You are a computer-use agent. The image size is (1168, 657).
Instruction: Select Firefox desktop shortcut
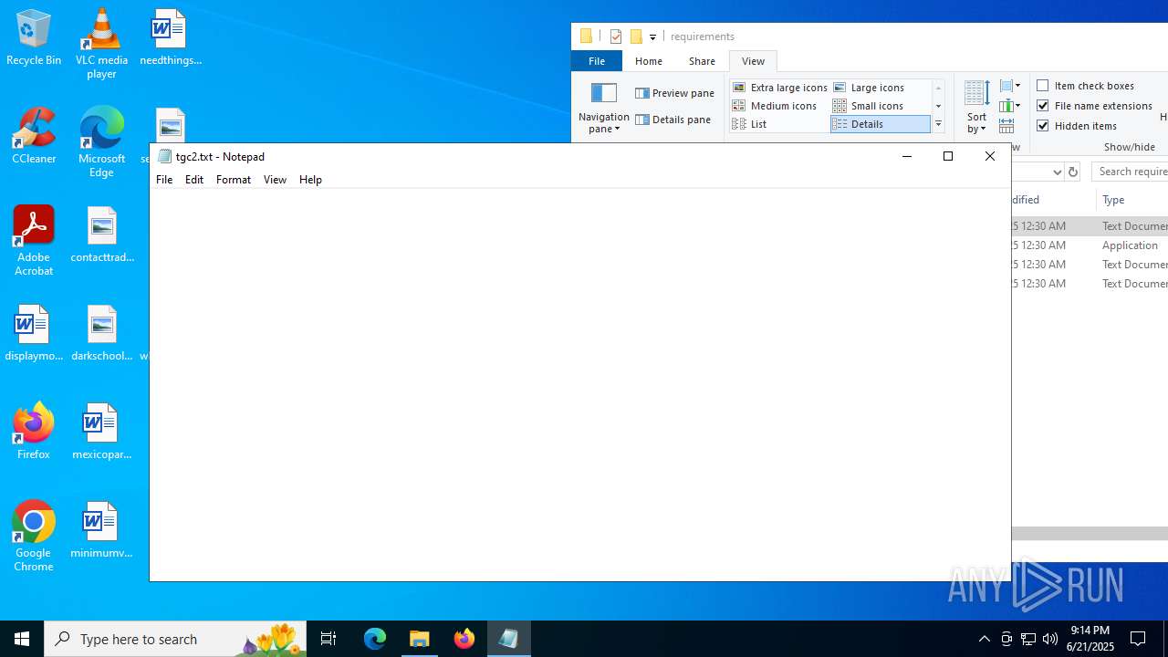34,432
